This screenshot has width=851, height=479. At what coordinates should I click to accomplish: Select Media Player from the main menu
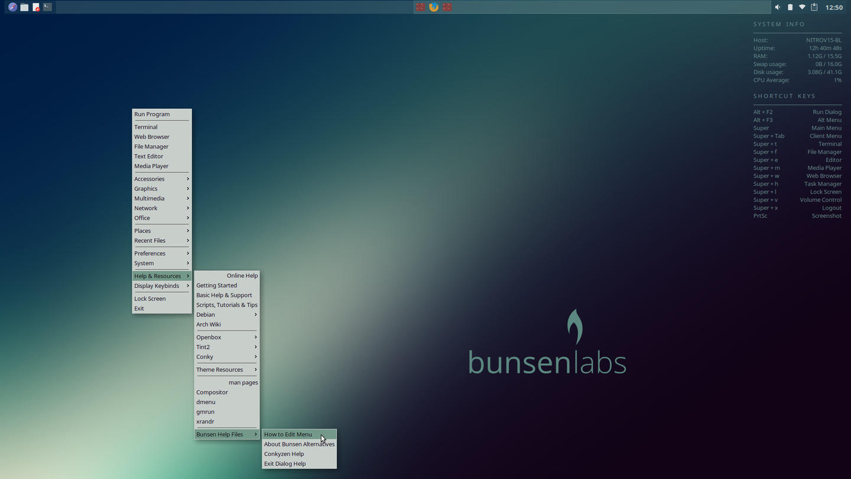(162, 166)
